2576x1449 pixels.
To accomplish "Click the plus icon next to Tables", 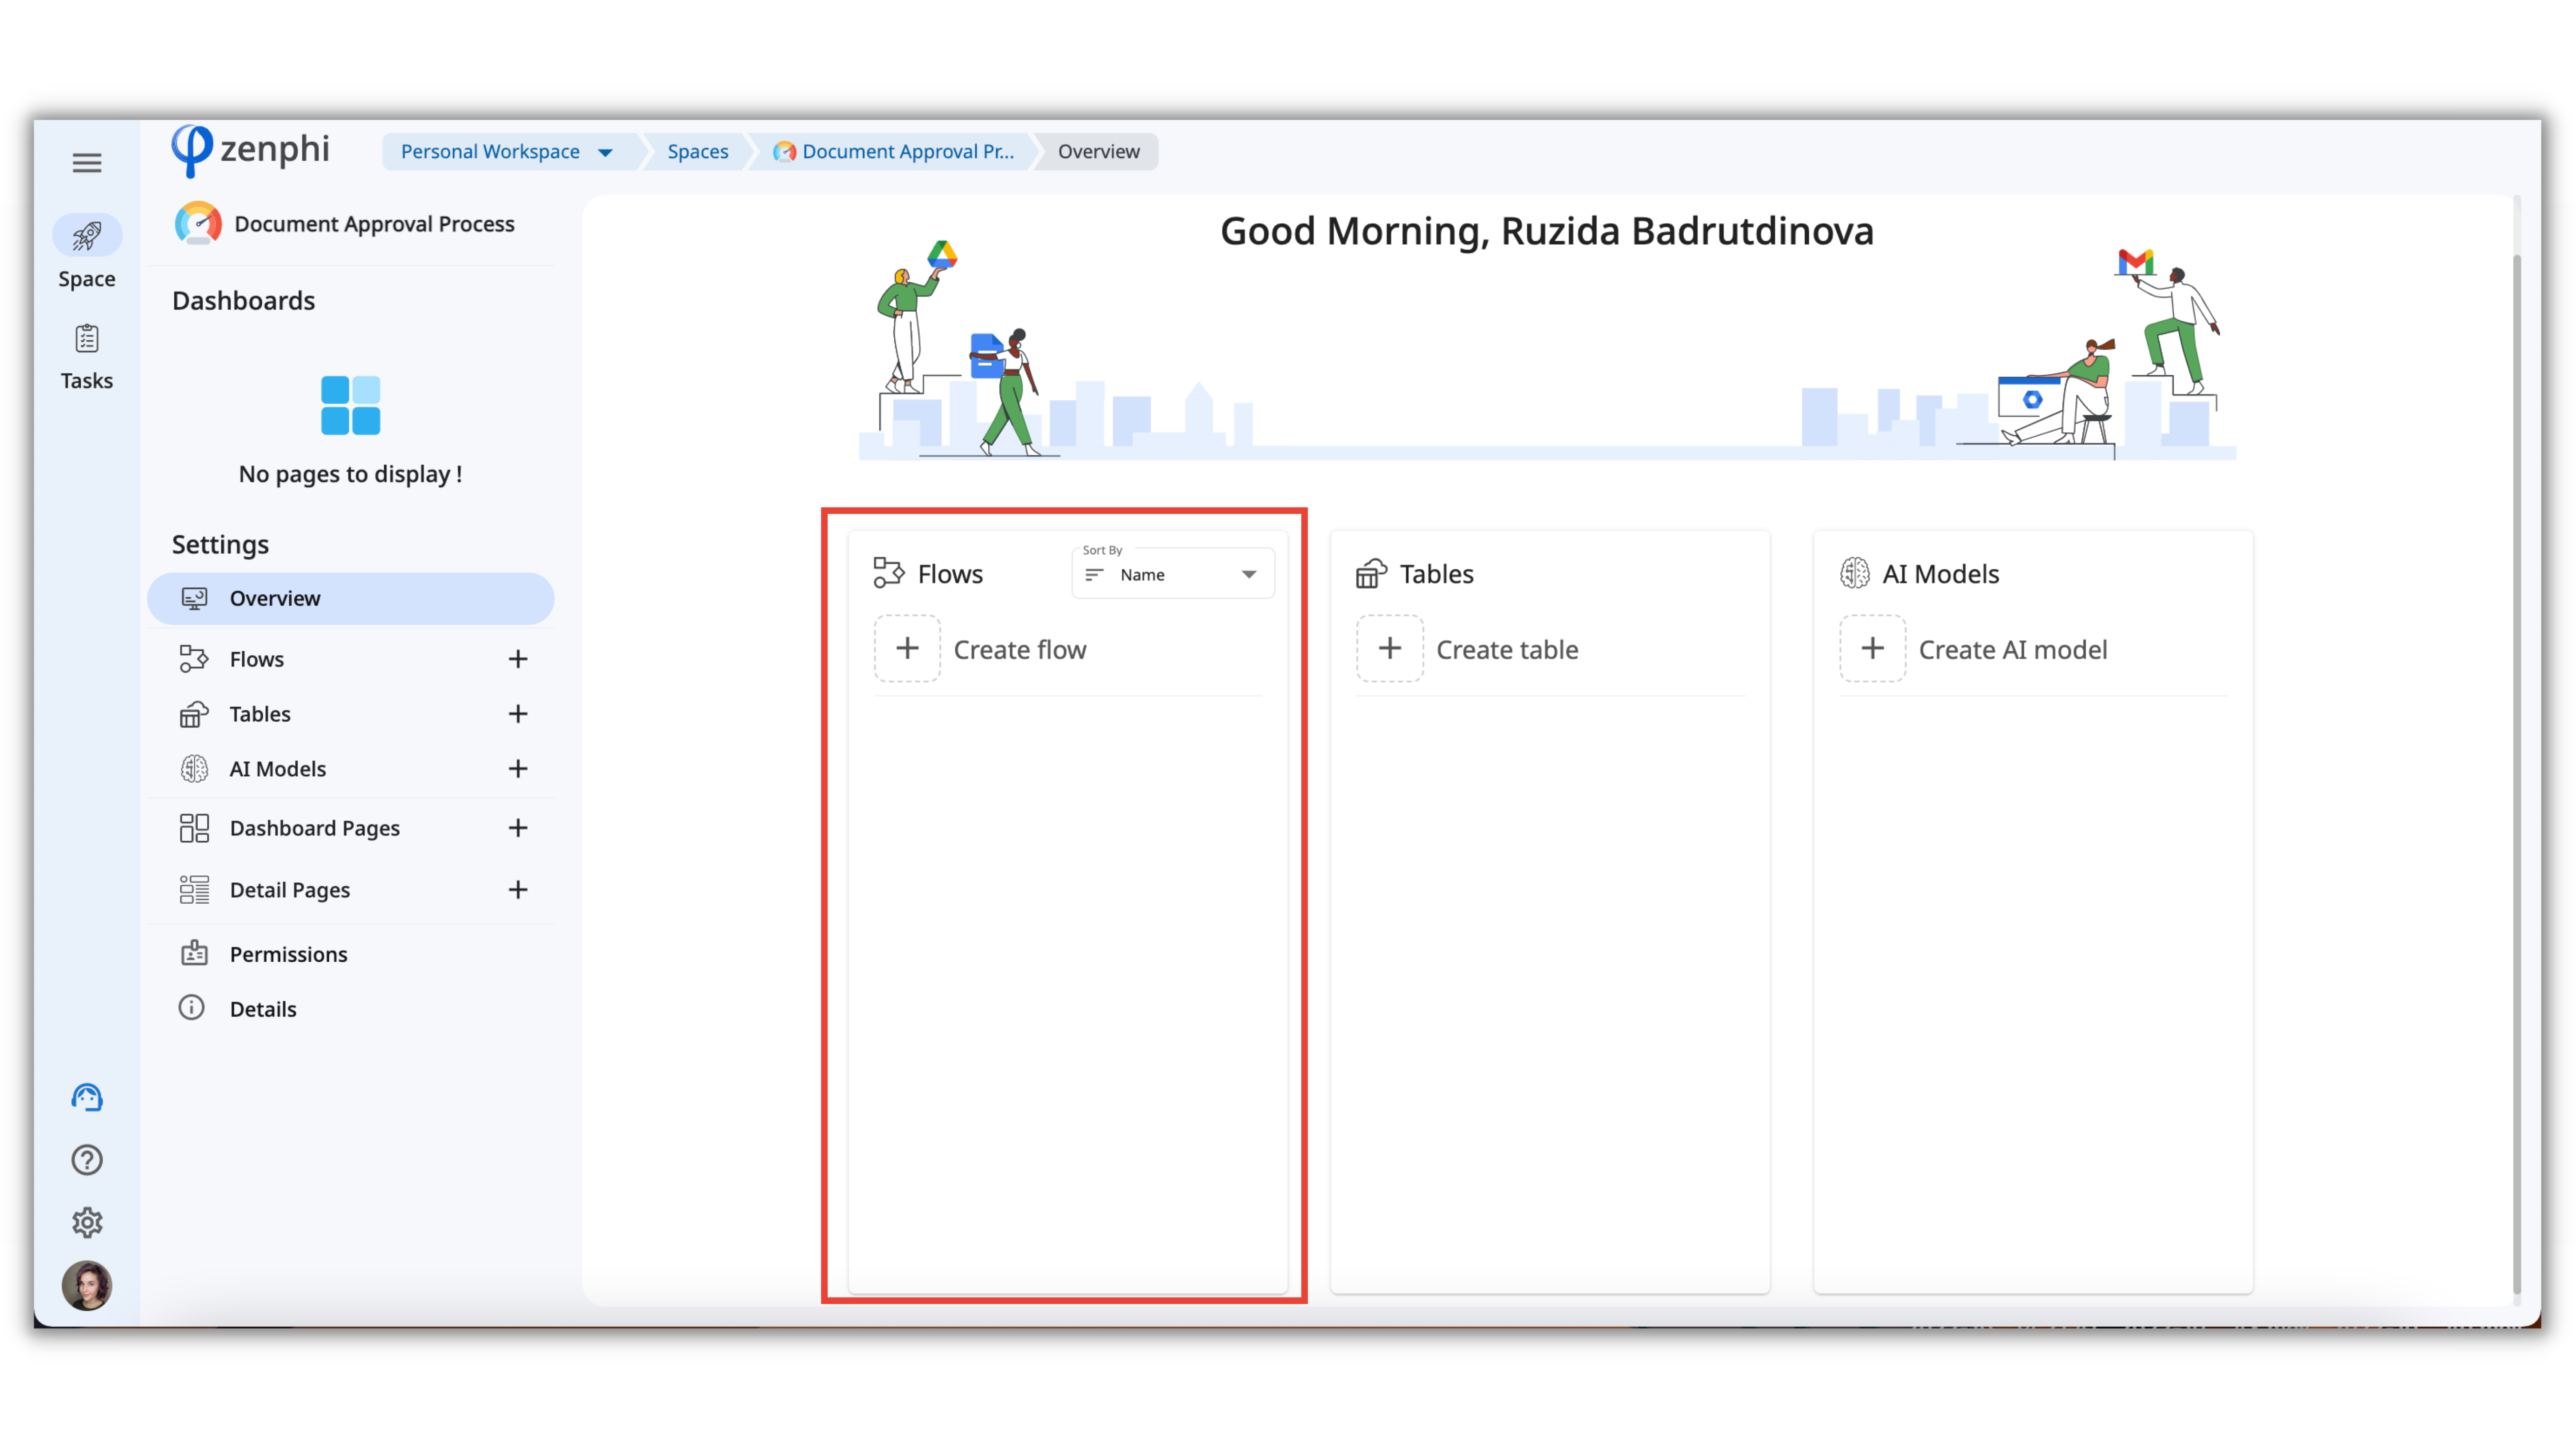I will click(x=517, y=714).
